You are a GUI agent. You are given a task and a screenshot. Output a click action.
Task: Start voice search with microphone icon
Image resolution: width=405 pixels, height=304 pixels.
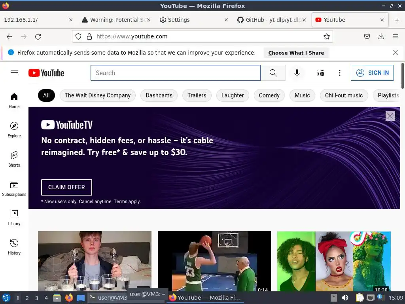tap(297, 73)
